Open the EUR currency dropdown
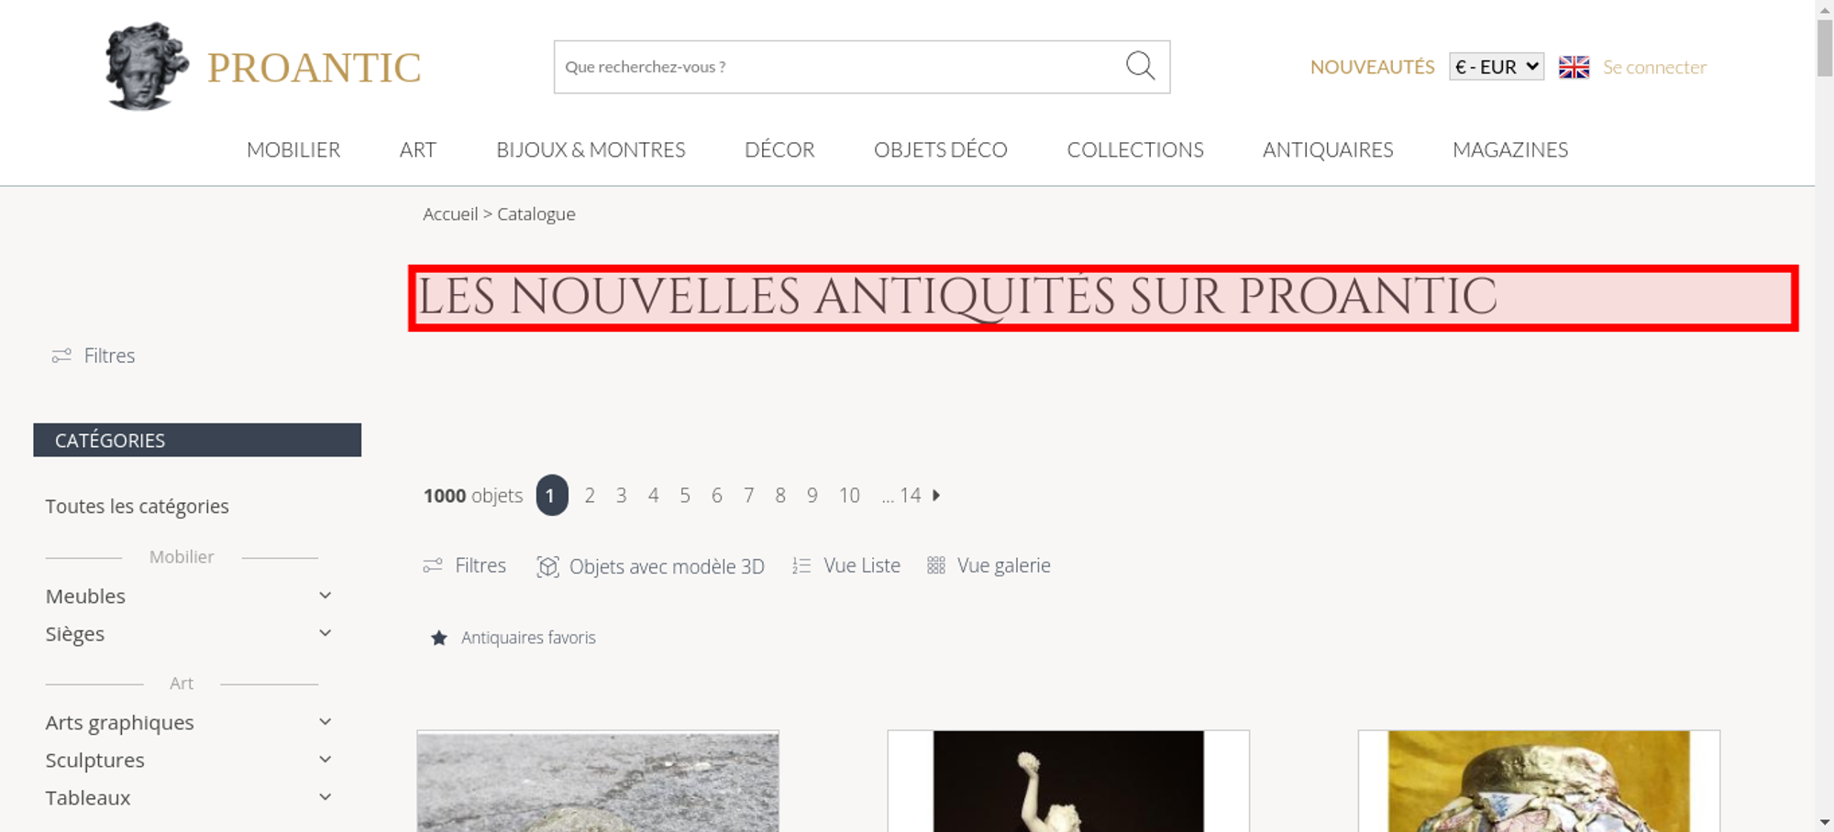1834x832 pixels. click(1497, 67)
